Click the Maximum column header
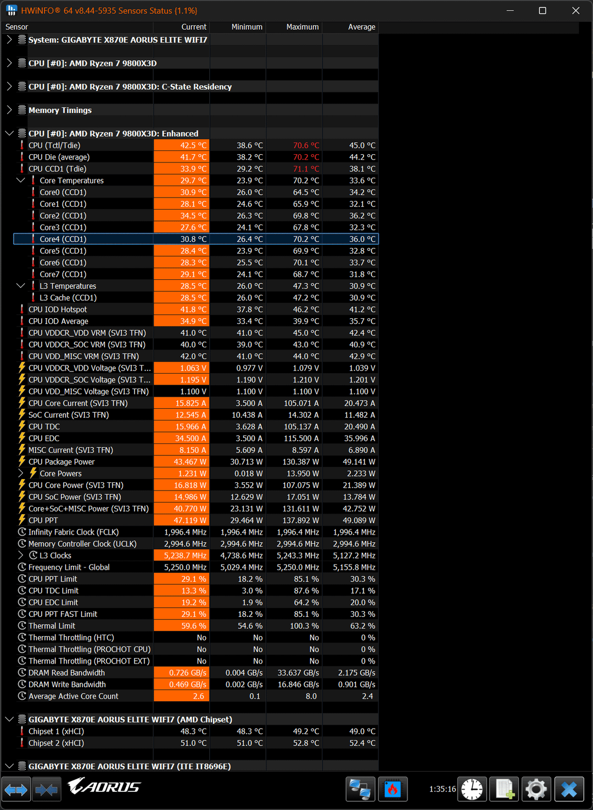 click(302, 27)
